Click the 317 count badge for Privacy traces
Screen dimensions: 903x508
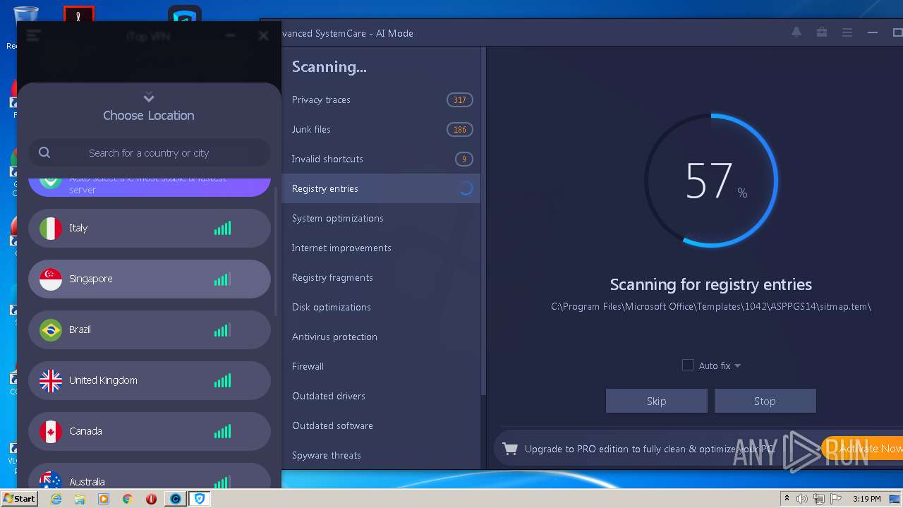pos(460,99)
